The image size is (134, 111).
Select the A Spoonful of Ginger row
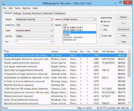(x=65, y=74)
